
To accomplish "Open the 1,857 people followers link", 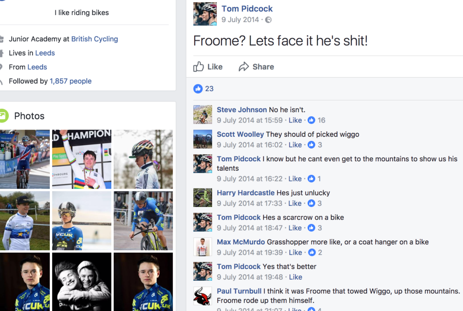I will tap(71, 81).
